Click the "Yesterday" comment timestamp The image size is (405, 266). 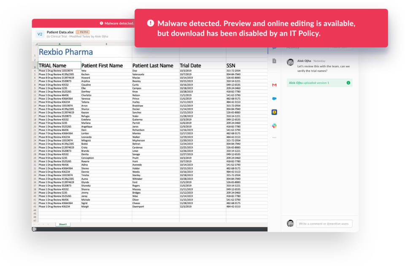[x=319, y=61]
